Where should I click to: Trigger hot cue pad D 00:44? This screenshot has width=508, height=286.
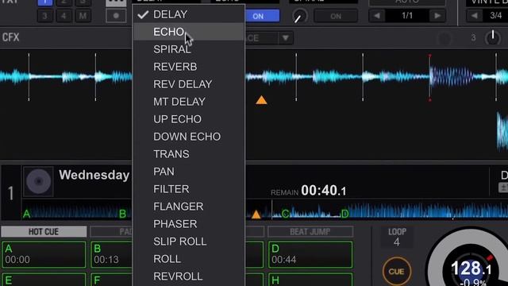tap(310, 254)
